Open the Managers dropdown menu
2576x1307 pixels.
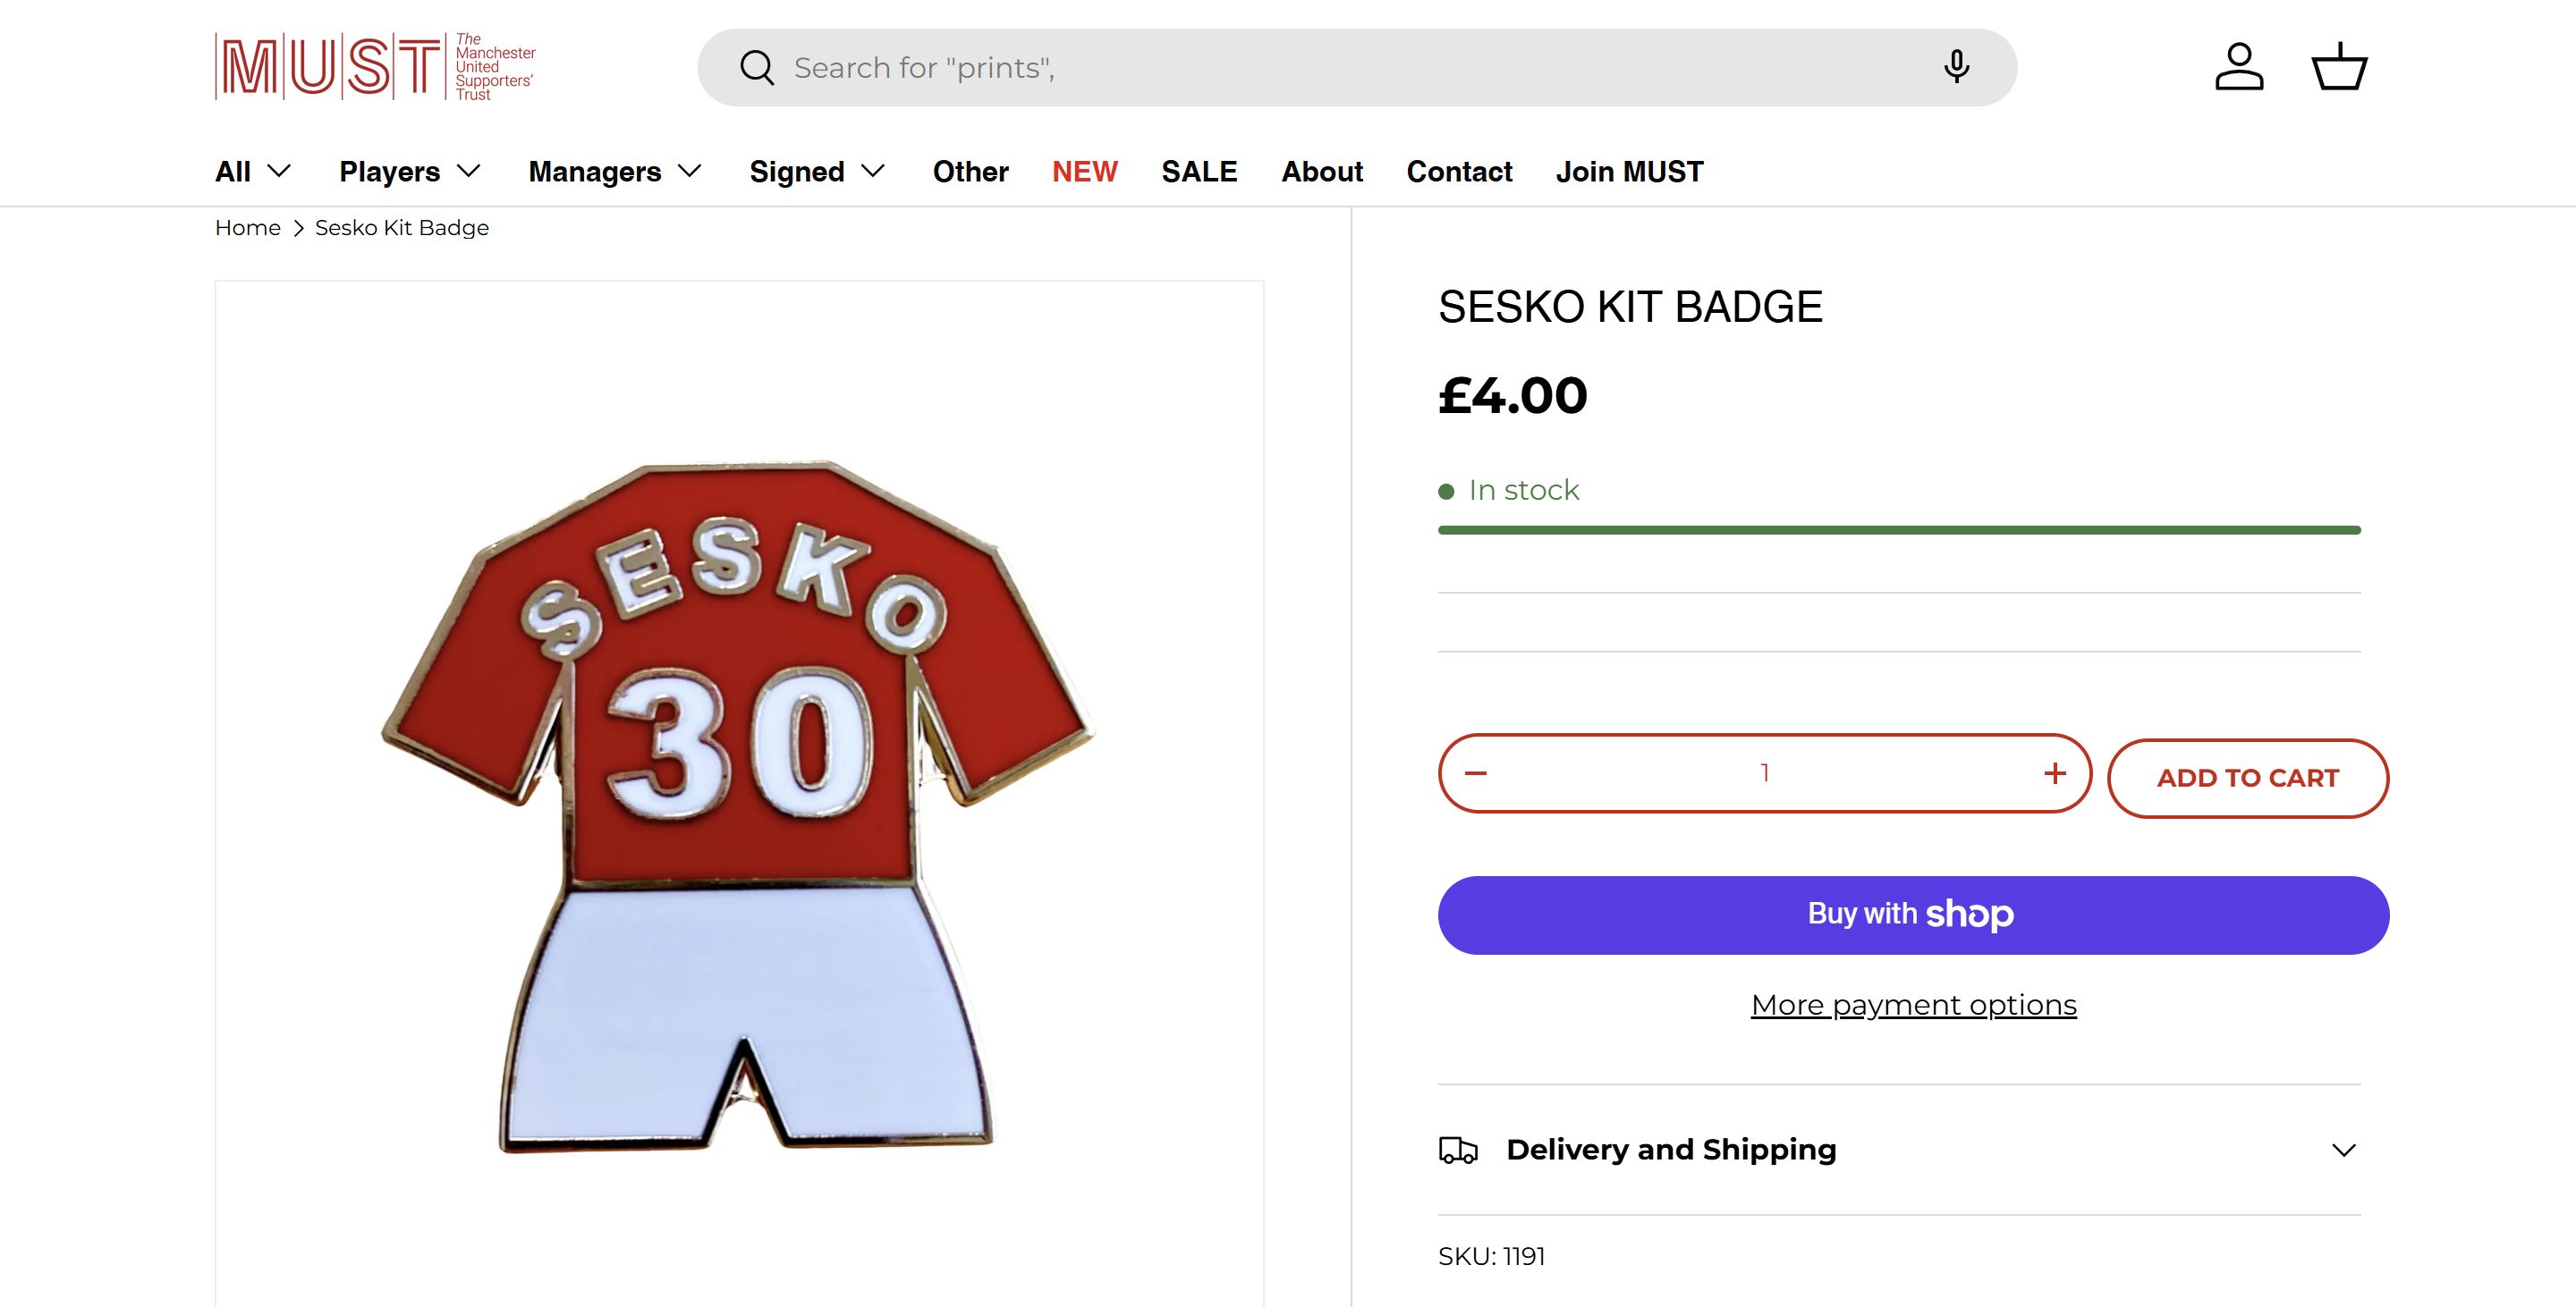(615, 172)
